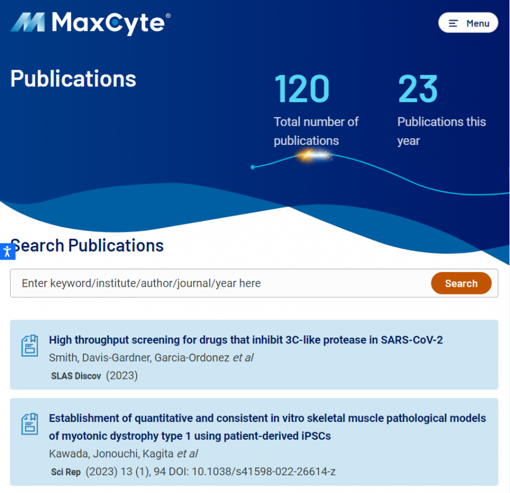Click the total publications count 120
510x493 pixels.
pos(302,87)
